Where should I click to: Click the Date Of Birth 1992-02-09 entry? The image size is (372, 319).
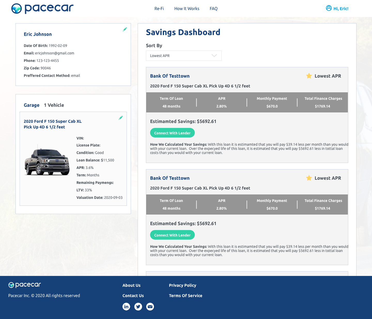click(45, 46)
